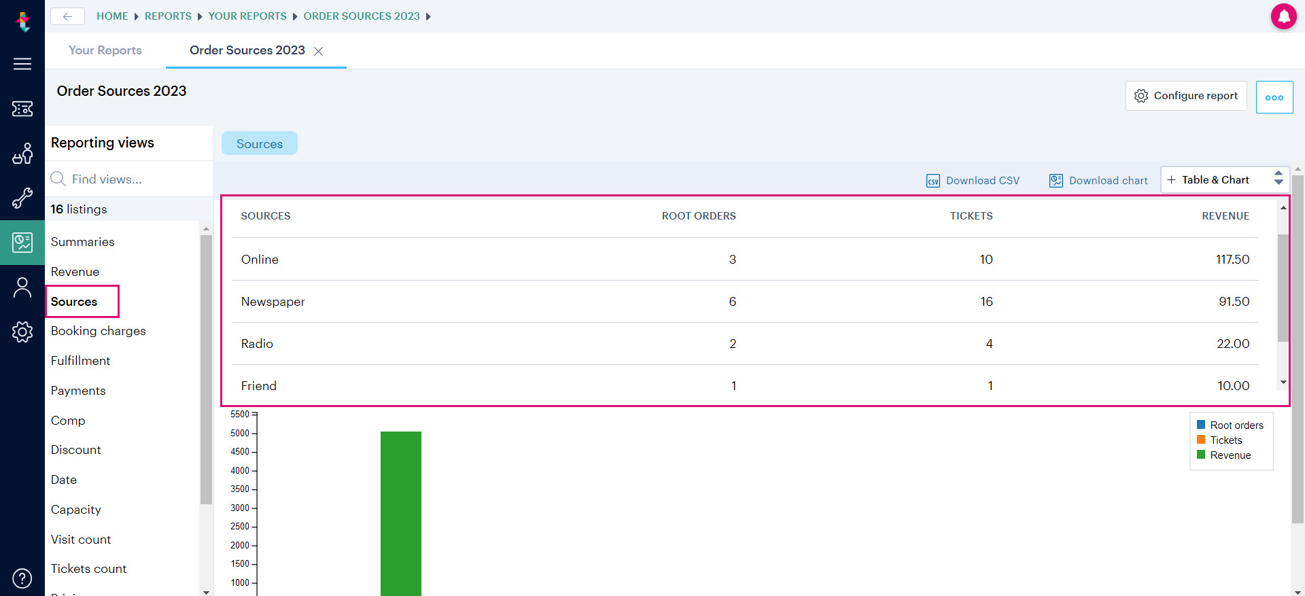Image resolution: width=1305 pixels, height=596 pixels.
Task: Click the Online source row
Action: click(745, 259)
